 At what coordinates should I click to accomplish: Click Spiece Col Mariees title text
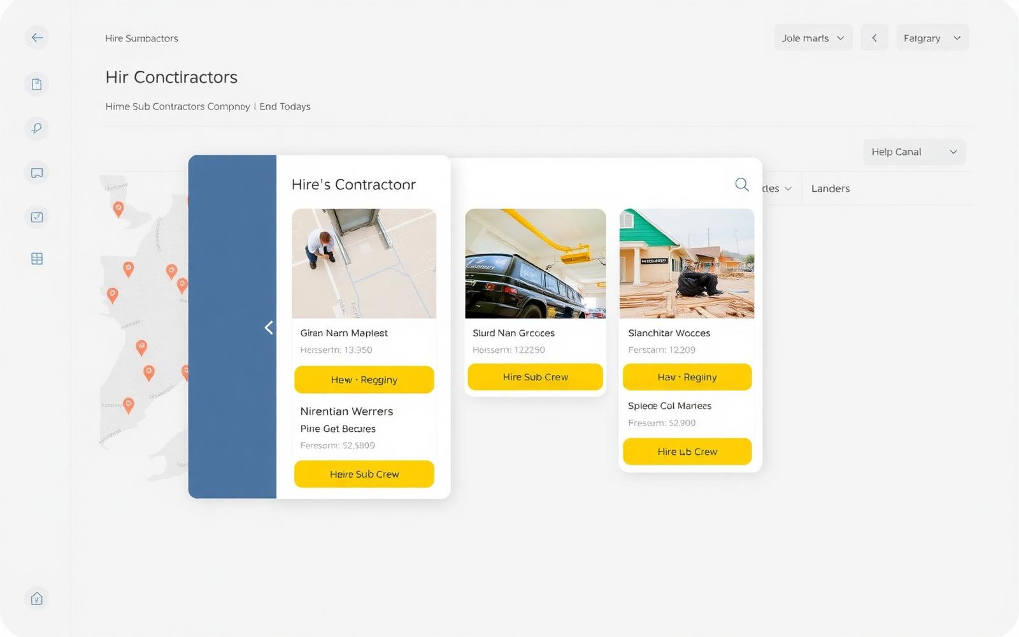669,406
